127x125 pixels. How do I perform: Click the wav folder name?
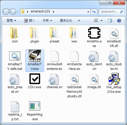coord(74,41)
